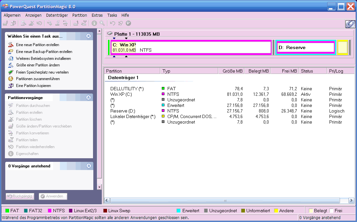Click the 'Erweitert' type cell in the list

tap(176, 105)
